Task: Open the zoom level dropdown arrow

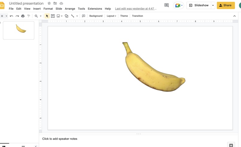Action: 41,16
